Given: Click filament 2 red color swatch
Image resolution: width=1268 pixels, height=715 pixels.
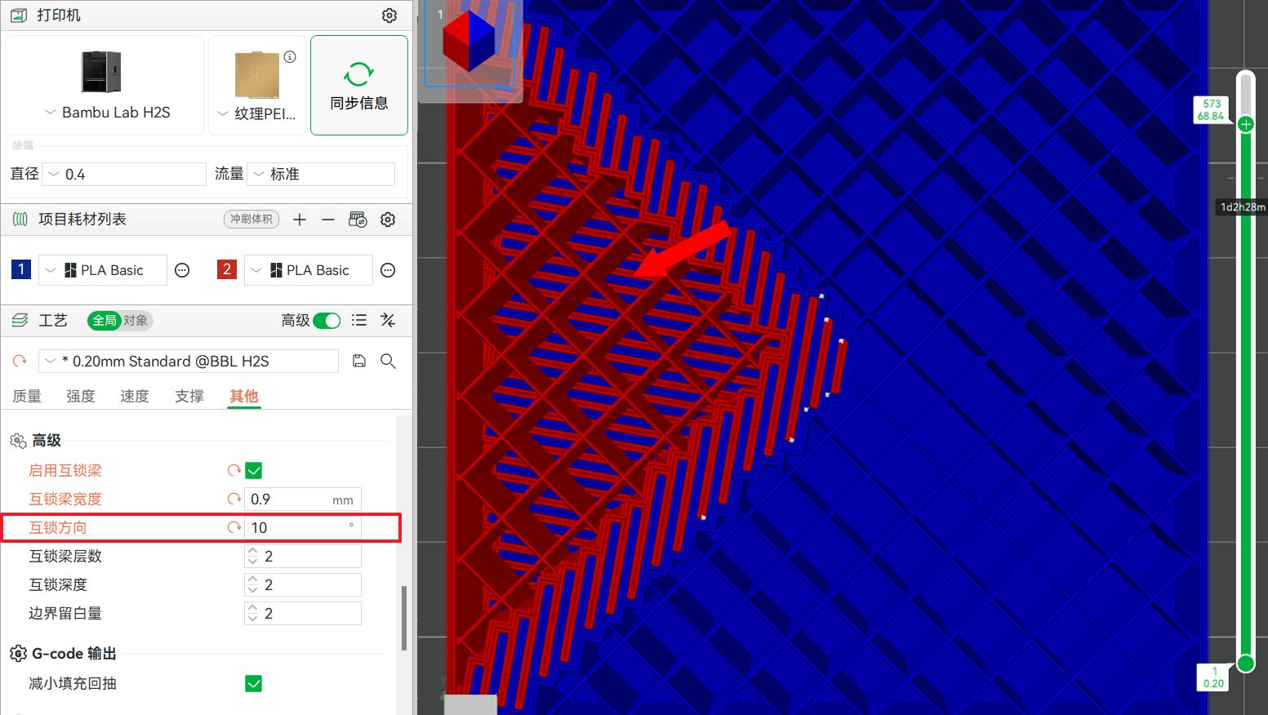Looking at the screenshot, I should (227, 269).
